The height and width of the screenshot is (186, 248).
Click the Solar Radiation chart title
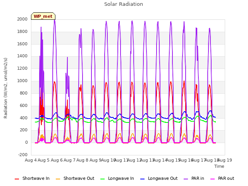coord(124,4)
